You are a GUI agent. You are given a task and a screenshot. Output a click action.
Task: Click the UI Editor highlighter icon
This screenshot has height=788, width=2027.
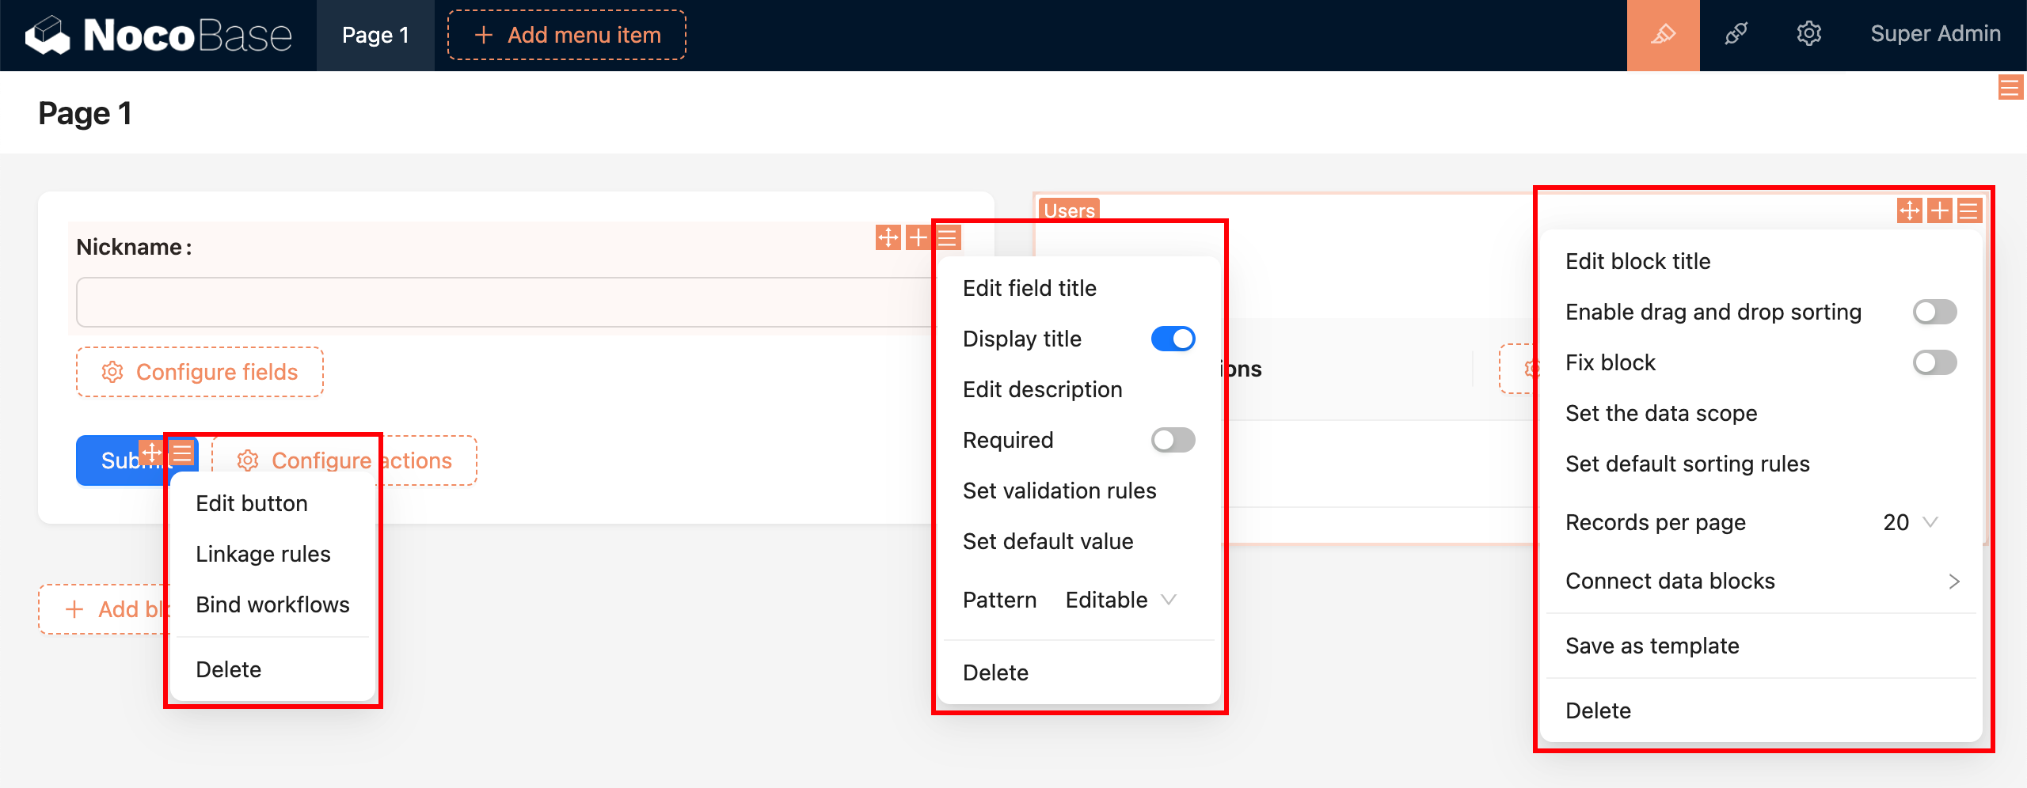point(1663,35)
